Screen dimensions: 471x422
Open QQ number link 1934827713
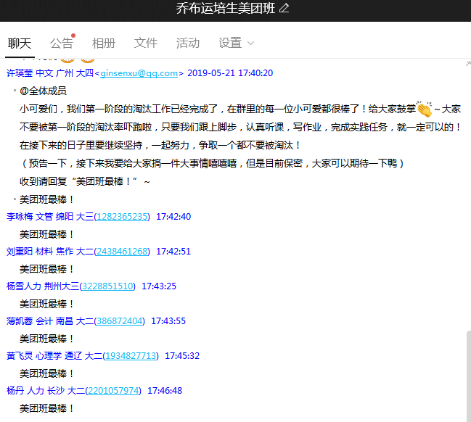pyautogui.click(x=131, y=356)
